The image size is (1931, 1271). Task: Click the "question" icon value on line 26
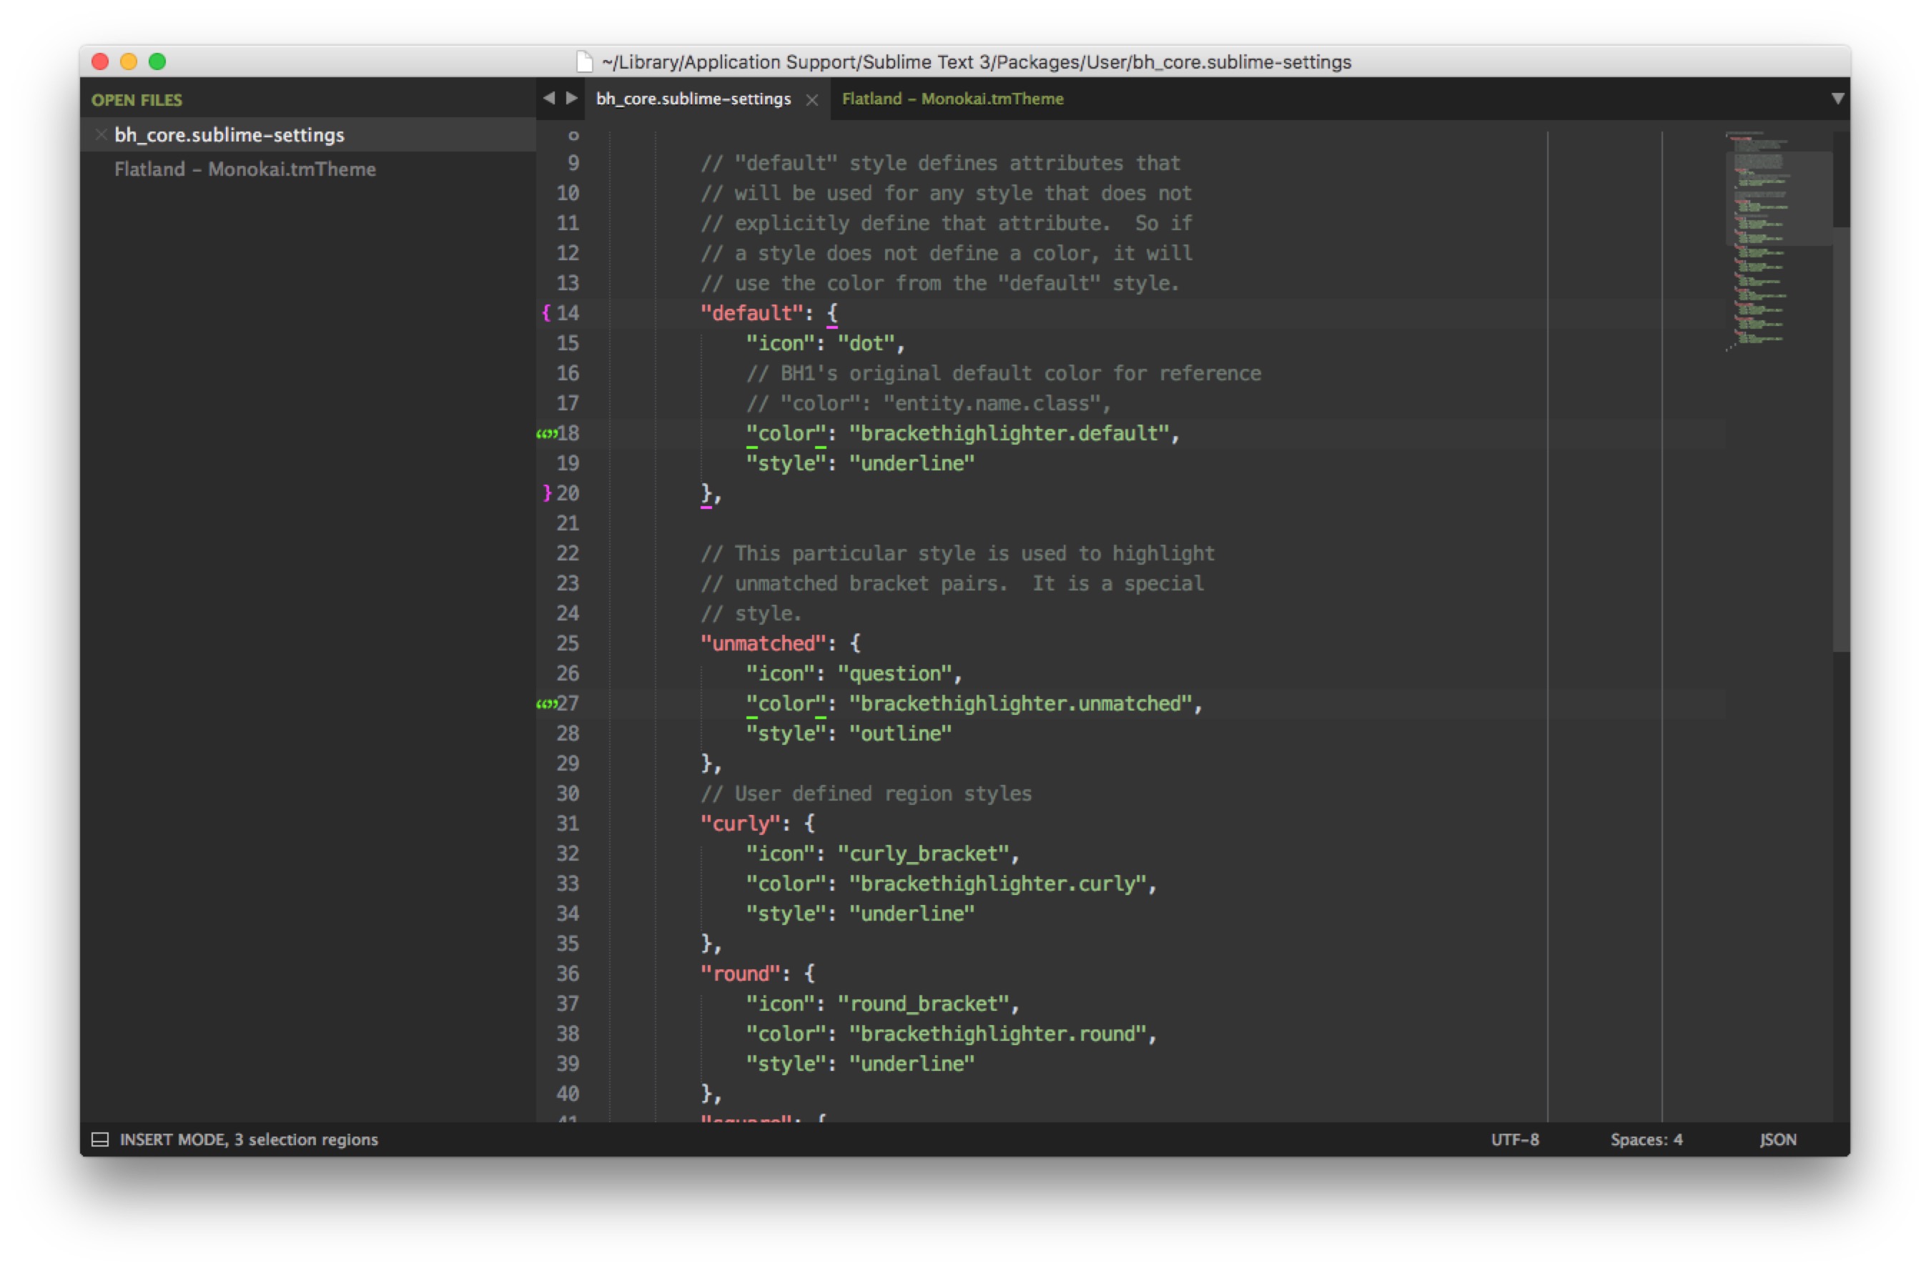pos(894,673)
